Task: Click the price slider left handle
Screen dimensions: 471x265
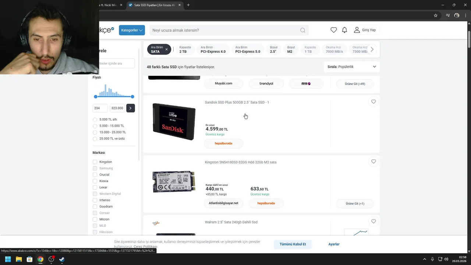Action: click(96, 97)
